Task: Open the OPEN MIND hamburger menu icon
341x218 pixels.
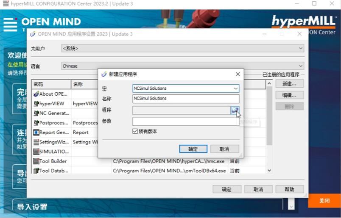Action: pos(10,25)
